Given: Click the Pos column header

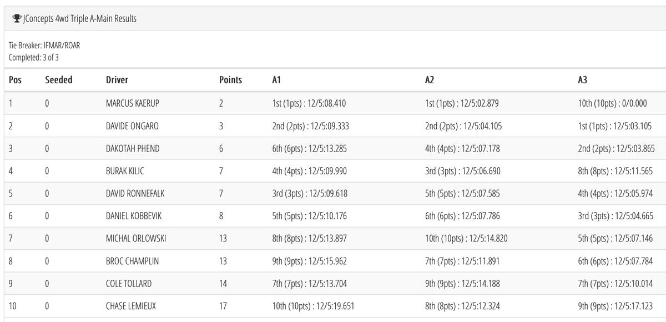Looking at the screenshot, I should (16, 80).
